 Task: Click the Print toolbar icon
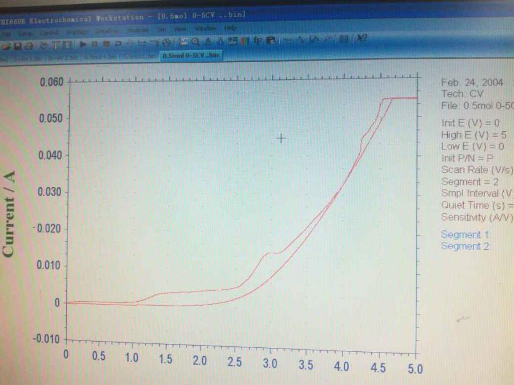[x=29, y=46]
